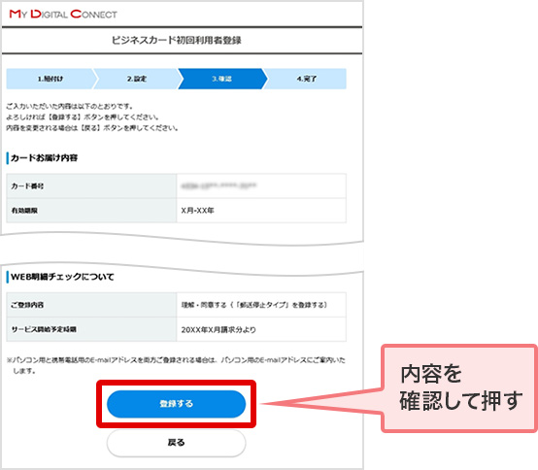
Task: Click the サービス開始予定時期 label cell
Action: click(x=91, y=329)
